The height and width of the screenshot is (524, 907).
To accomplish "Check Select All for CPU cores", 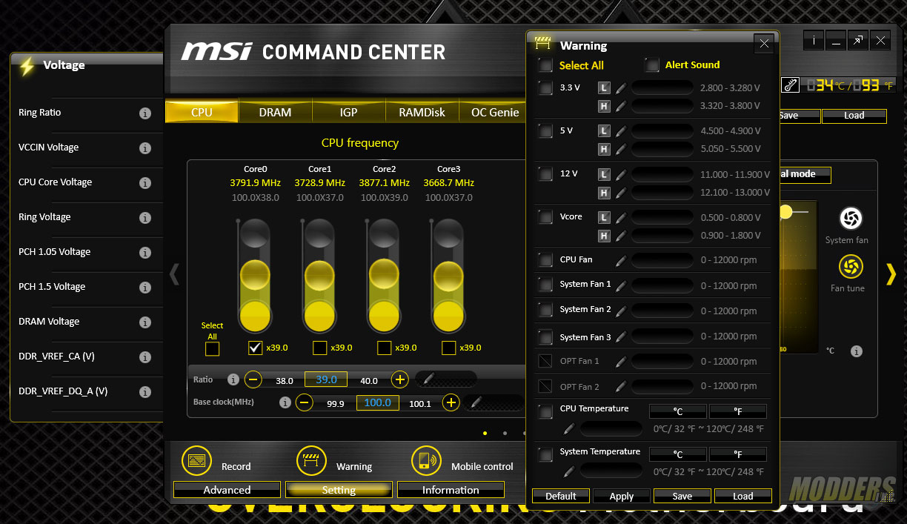I will 212,348.
